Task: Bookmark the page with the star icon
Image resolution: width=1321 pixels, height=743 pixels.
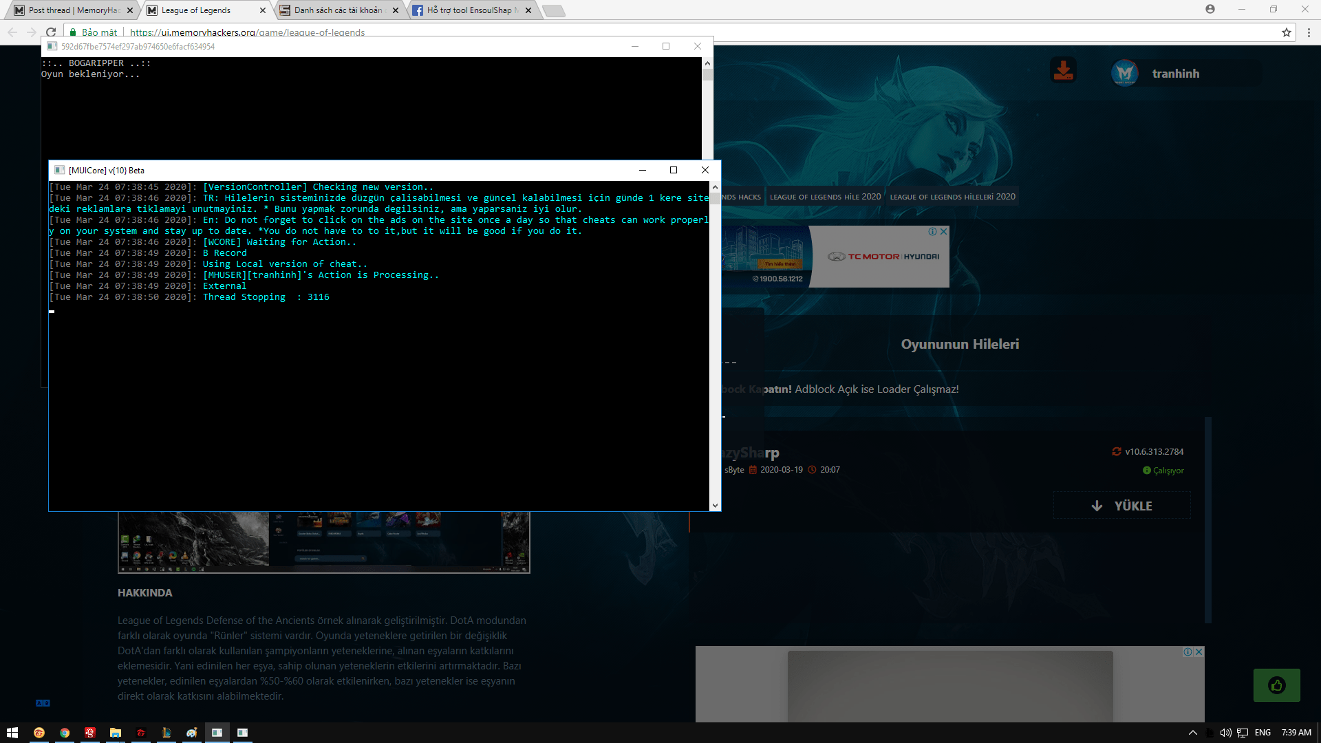Action: pyautogui.click(x=1287, y=32)
